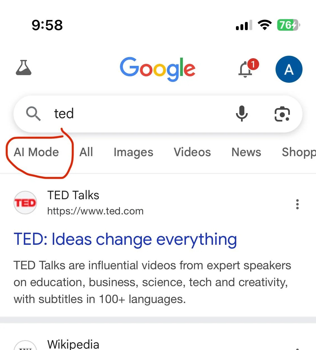Visit https://www.ted.com from the result
The height and width of the screenshot is (350, 316).
tap(95, 211)
